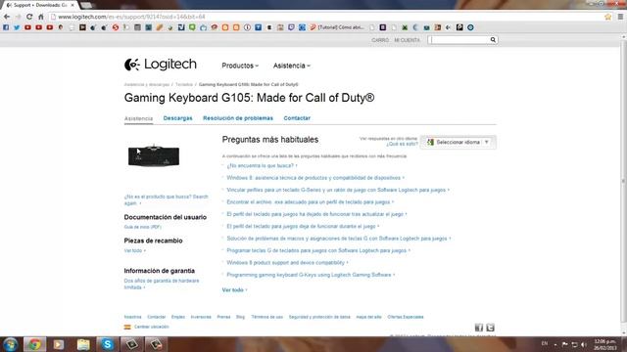
Task: Open the Chrome menu icon
Action: click(620, 17)
